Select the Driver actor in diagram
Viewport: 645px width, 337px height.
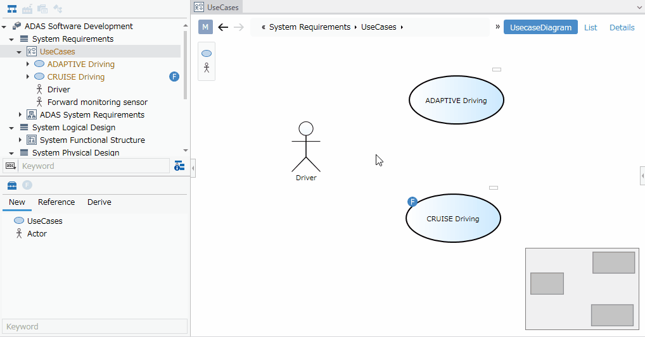tap(306, 151)
